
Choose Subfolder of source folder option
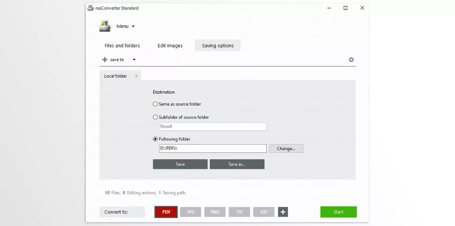(x=181, y=117)
